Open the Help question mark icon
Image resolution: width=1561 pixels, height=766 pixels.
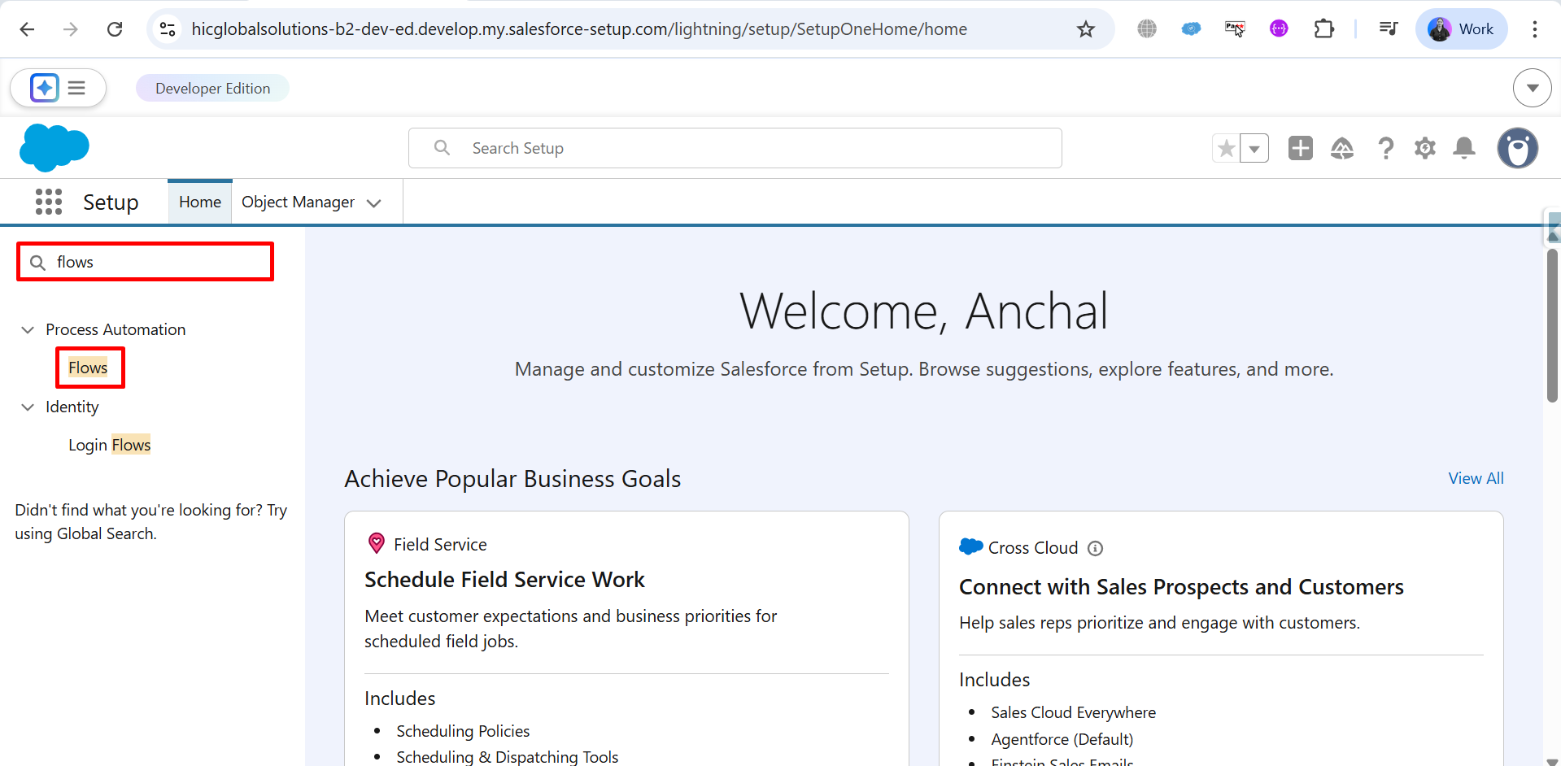click(x=1385, y=148)
